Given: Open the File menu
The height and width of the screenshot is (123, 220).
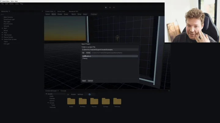Looking at the screenshot, I should 2,4.
